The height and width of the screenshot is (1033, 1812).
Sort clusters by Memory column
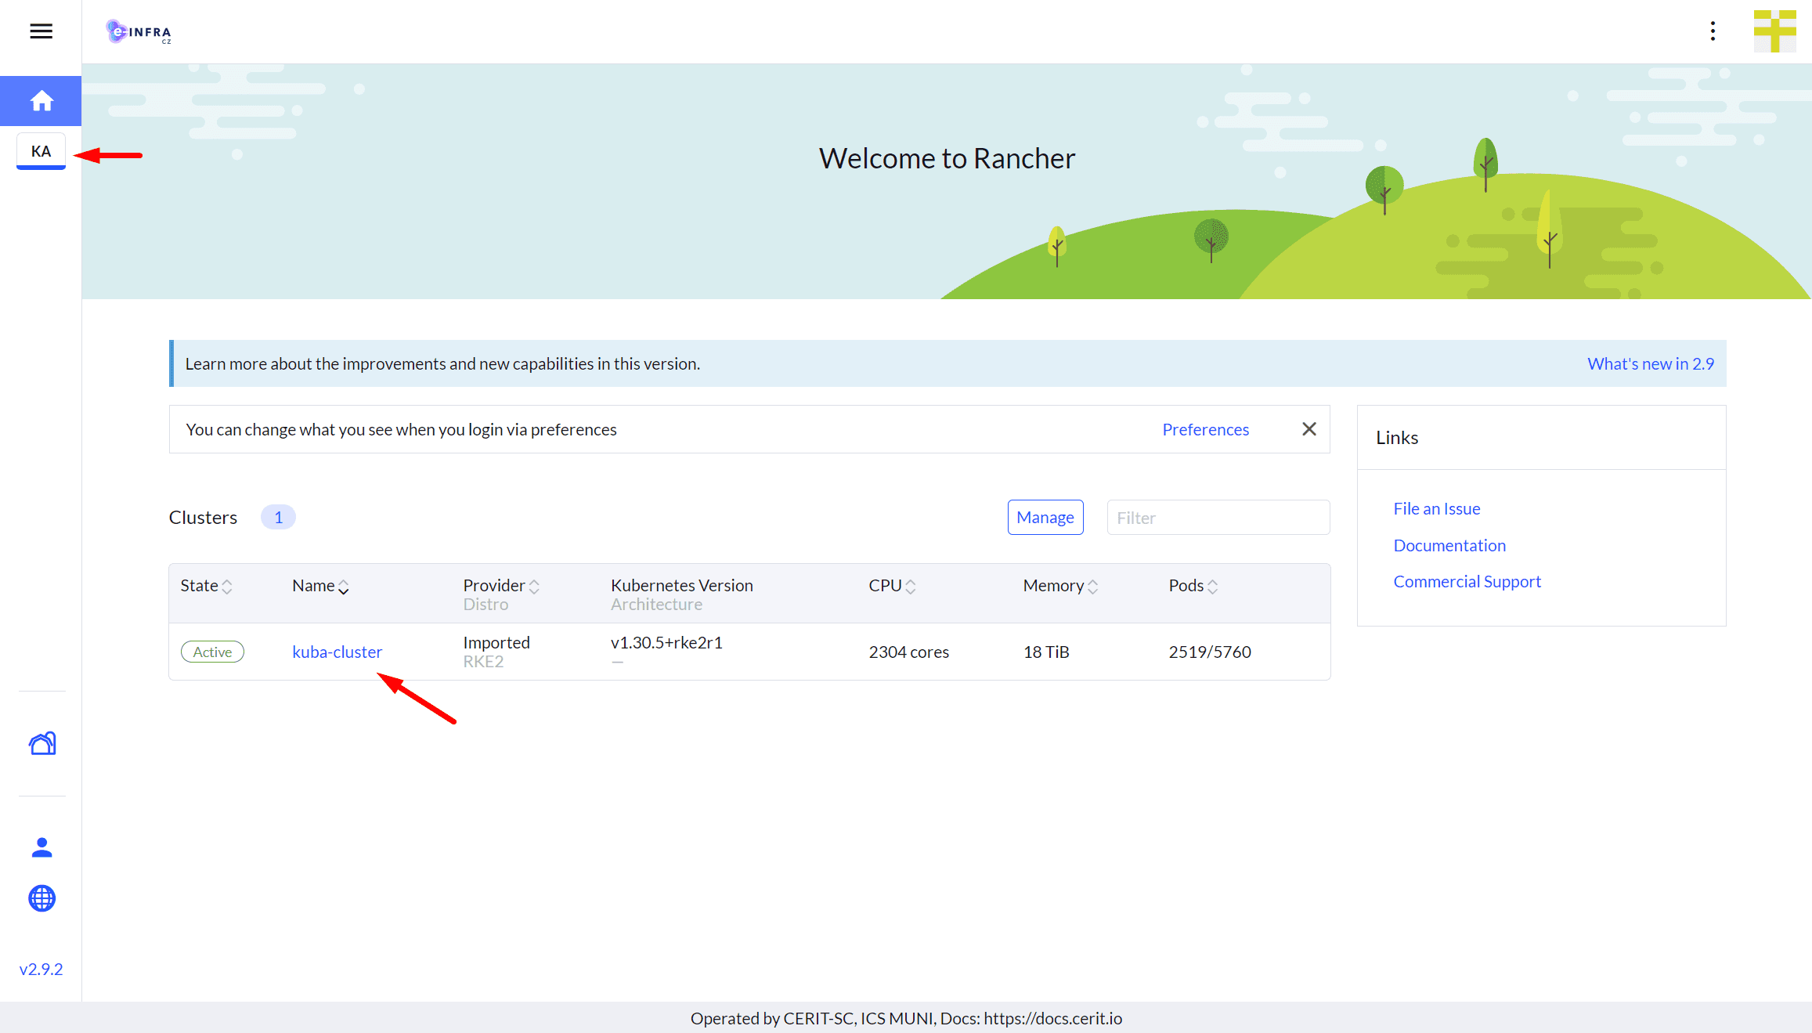1060,586
